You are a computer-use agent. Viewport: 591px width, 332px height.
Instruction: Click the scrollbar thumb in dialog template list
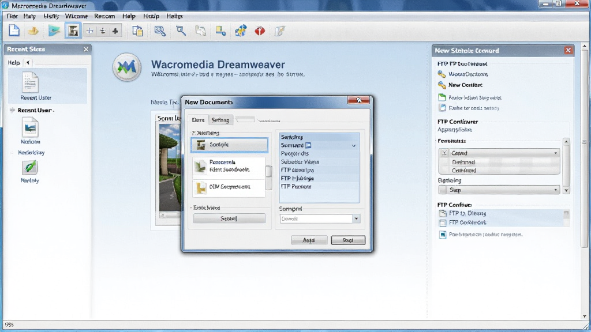269,172
